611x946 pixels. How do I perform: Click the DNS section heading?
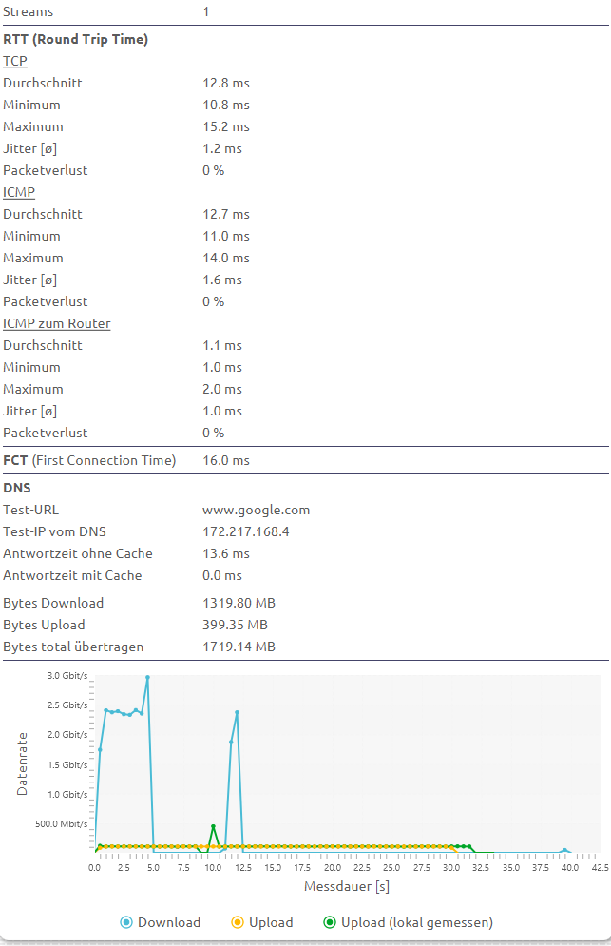(17, 488)
